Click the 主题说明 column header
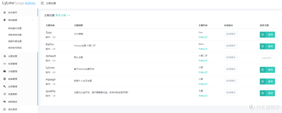The height and width of the screenshot is (113, 282). point(78,25)
